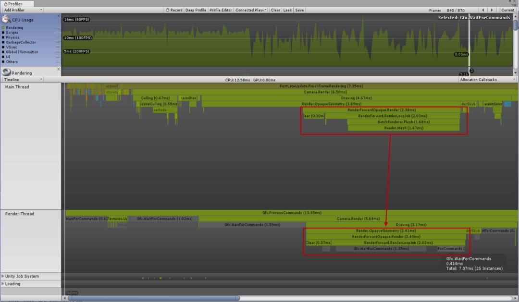
Task: Open the Timeline view mode dropdown
Action: pos(23,80)
